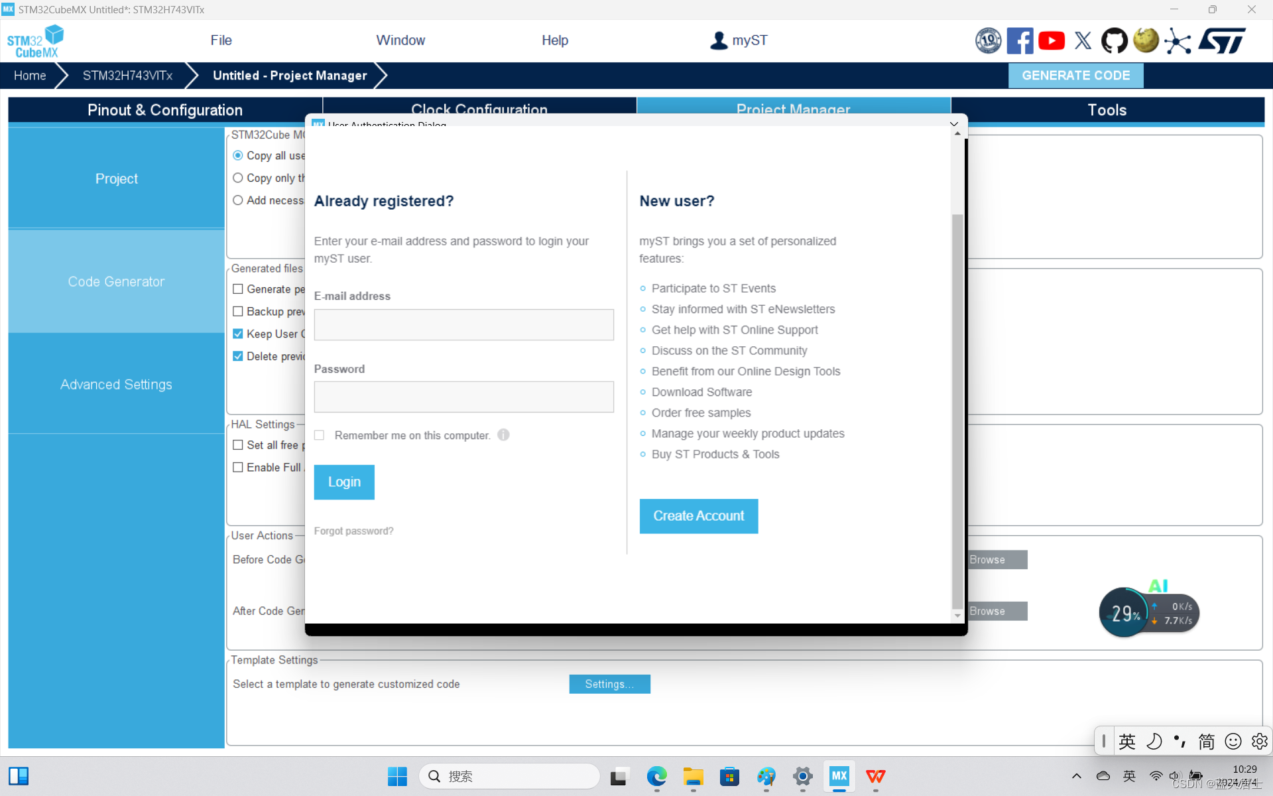This screenshot has height=796, width=1273.
Task: Open the GitHub icon link
Action: click(1114, 41)
